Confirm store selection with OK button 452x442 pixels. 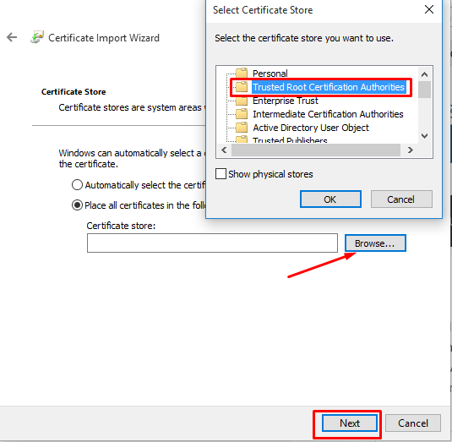[x=330, y=199]
